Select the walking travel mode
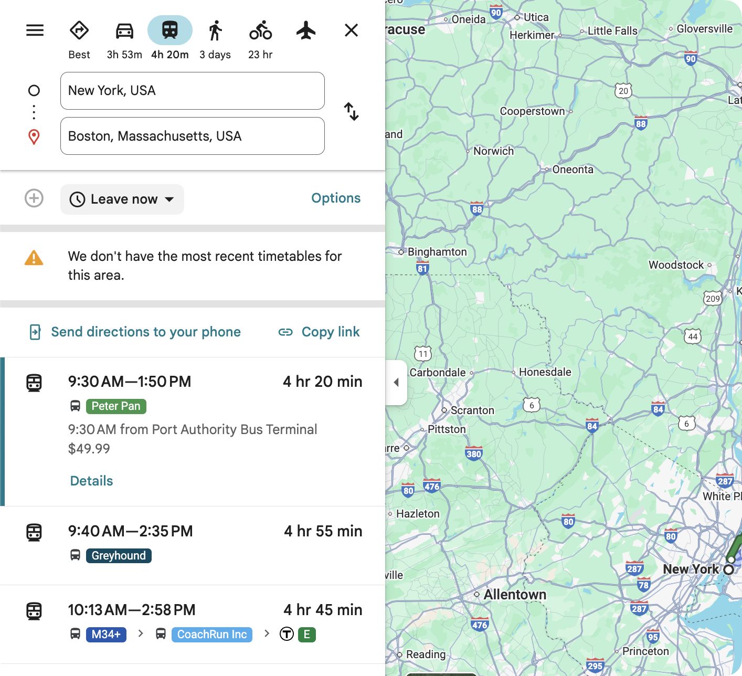The width and height of the screenshot is (742, 676). point(215,31)
